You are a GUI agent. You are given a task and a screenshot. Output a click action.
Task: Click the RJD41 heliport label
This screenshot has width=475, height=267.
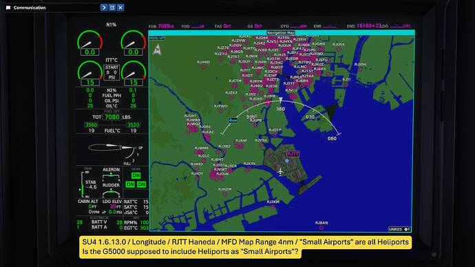coord(190,116)
